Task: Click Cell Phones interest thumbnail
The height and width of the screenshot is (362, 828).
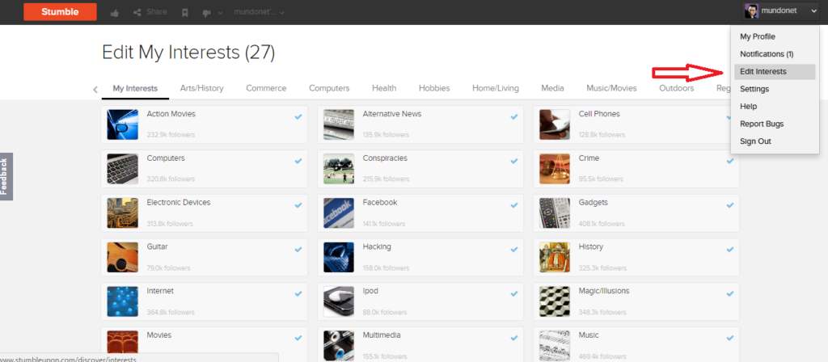Action: [555, 124]
